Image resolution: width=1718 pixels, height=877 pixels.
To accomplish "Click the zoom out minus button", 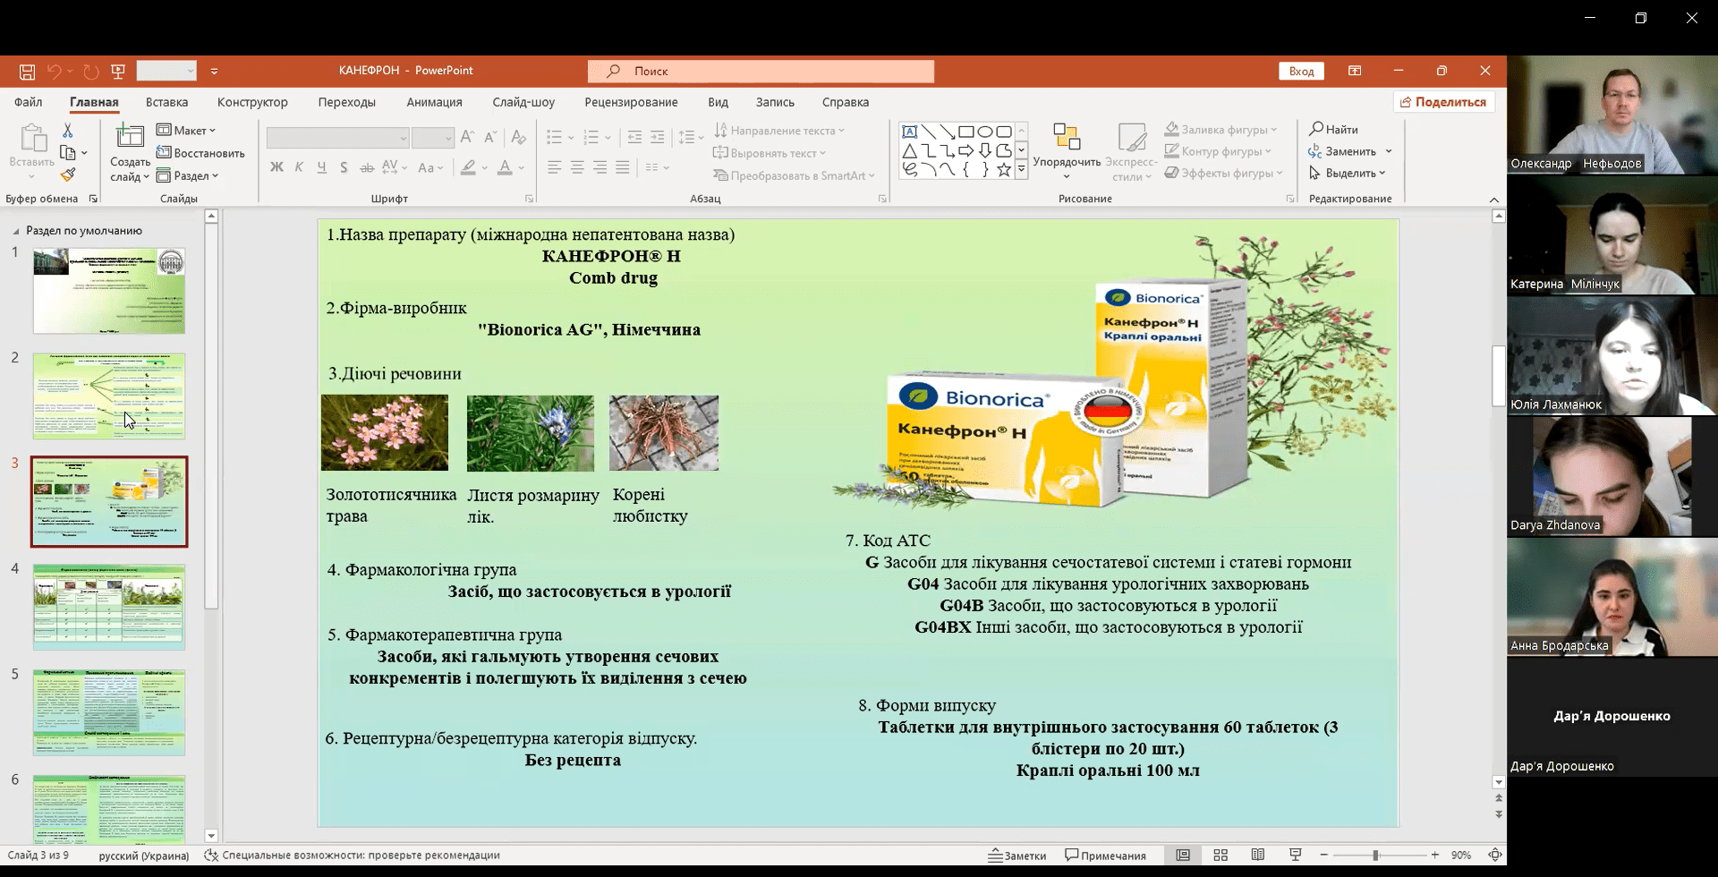I will coord(1323,856).
